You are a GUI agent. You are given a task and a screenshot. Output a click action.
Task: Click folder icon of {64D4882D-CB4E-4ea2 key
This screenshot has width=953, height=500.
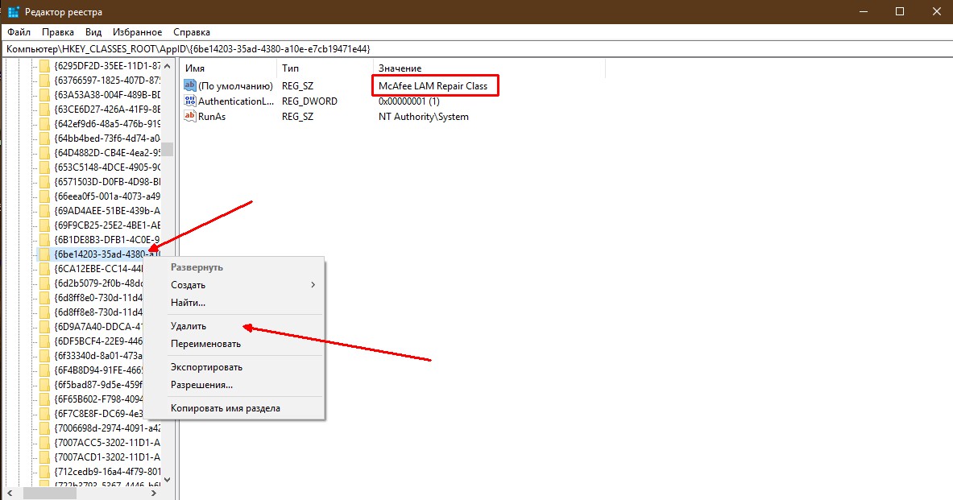click(44, 152)
